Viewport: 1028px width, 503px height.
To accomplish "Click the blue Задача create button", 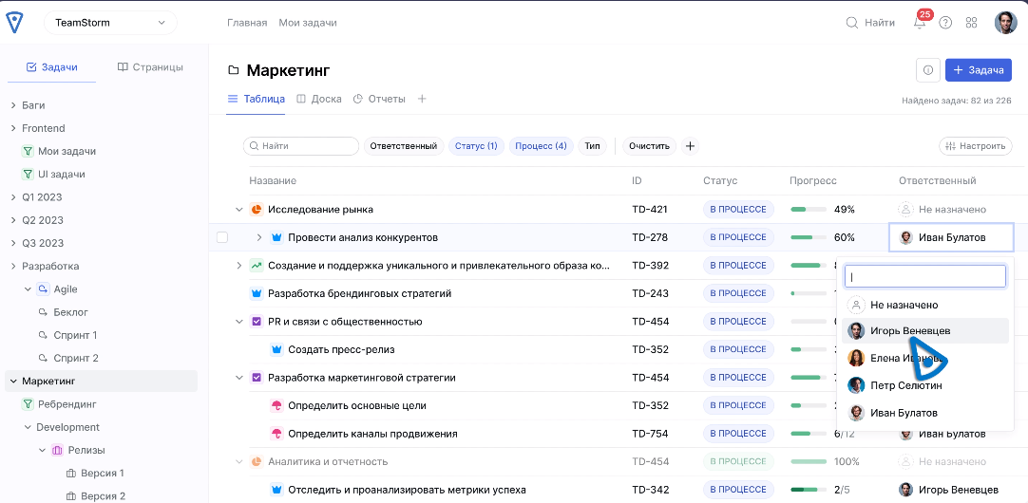I will pos(978,70).
